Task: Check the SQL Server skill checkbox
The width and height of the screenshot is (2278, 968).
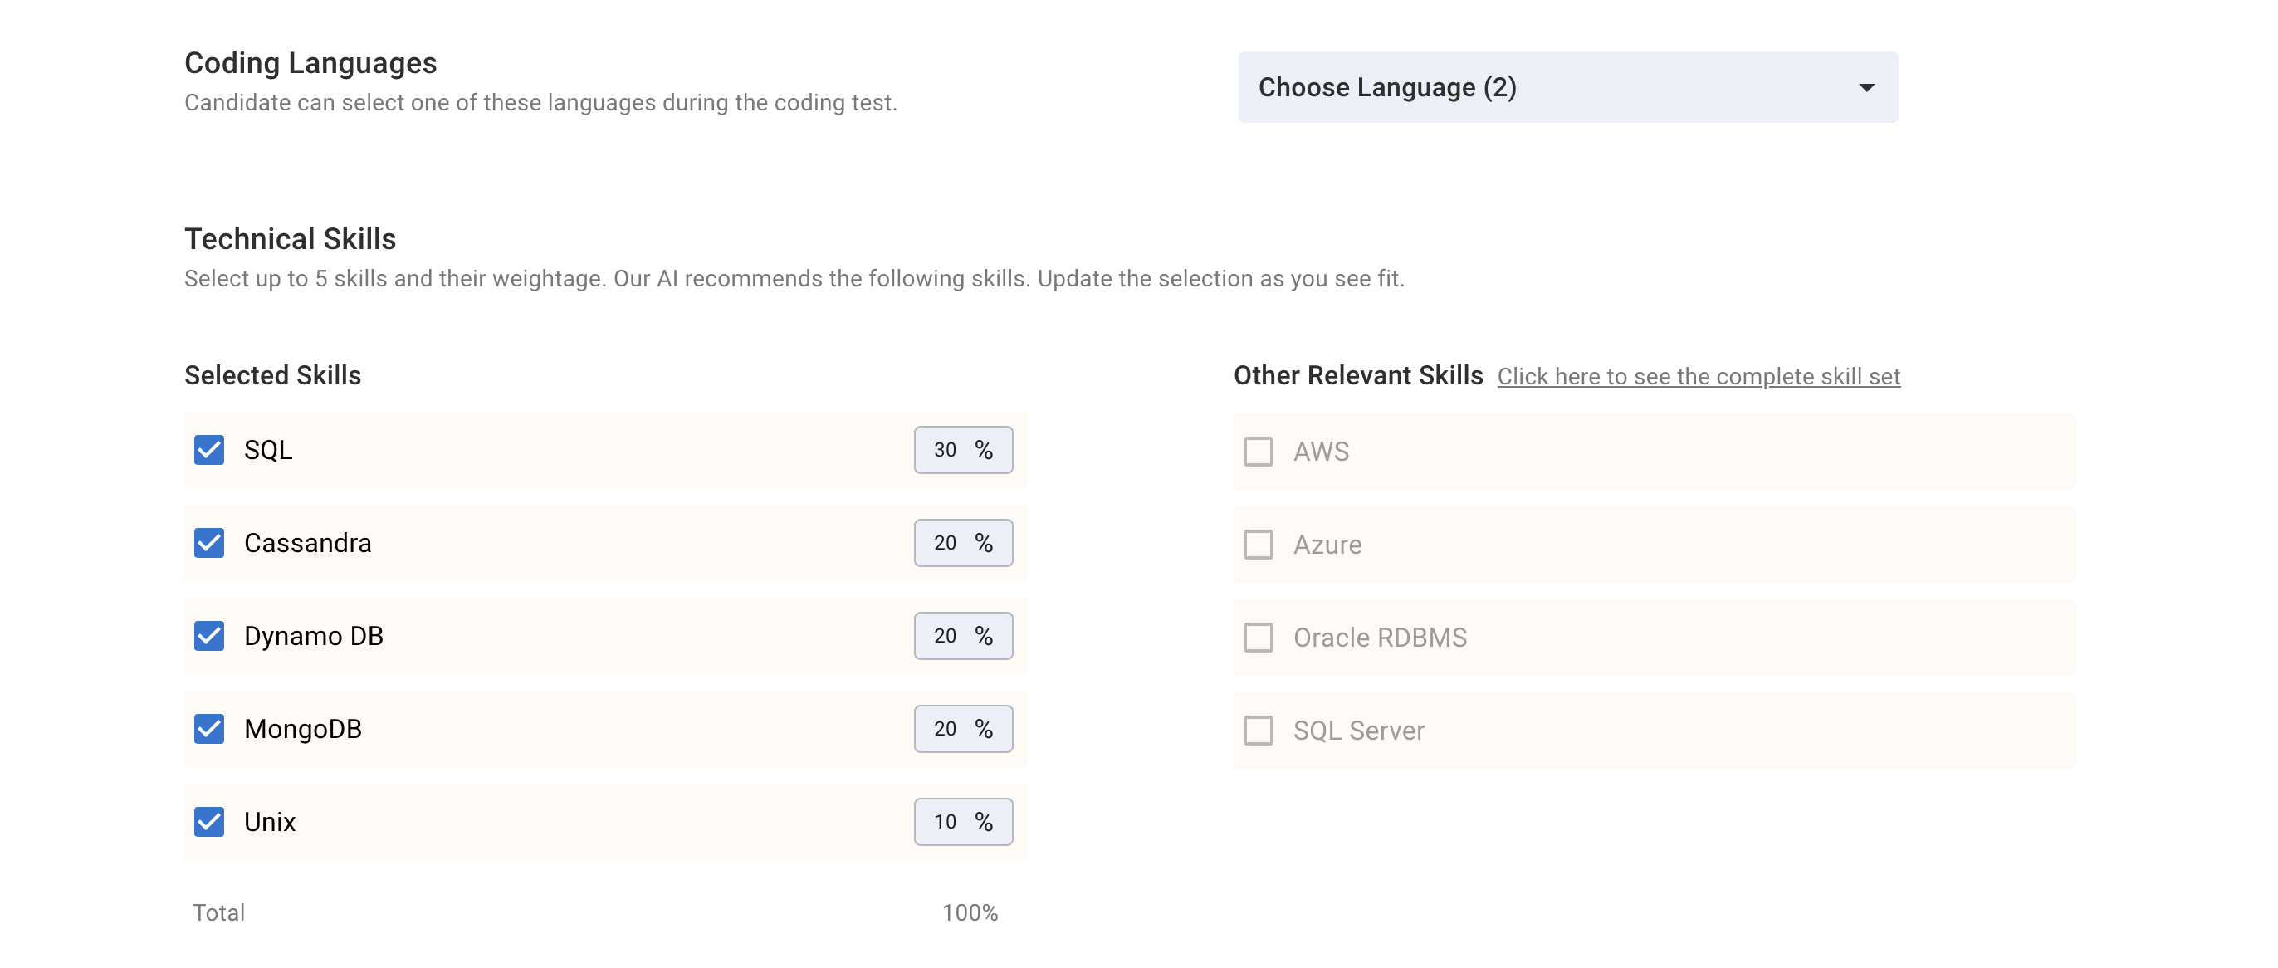Action: point(1259,731)
